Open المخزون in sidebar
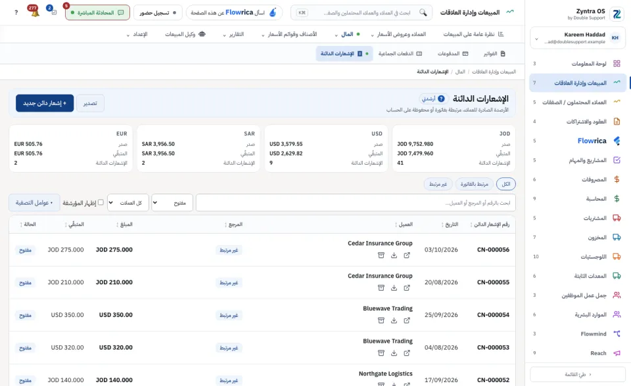Screen dimensions: 631x386 pyautogui.click(x=578, y=237)
